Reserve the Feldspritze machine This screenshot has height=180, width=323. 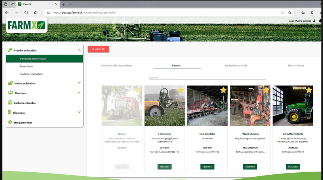[164, 167]
